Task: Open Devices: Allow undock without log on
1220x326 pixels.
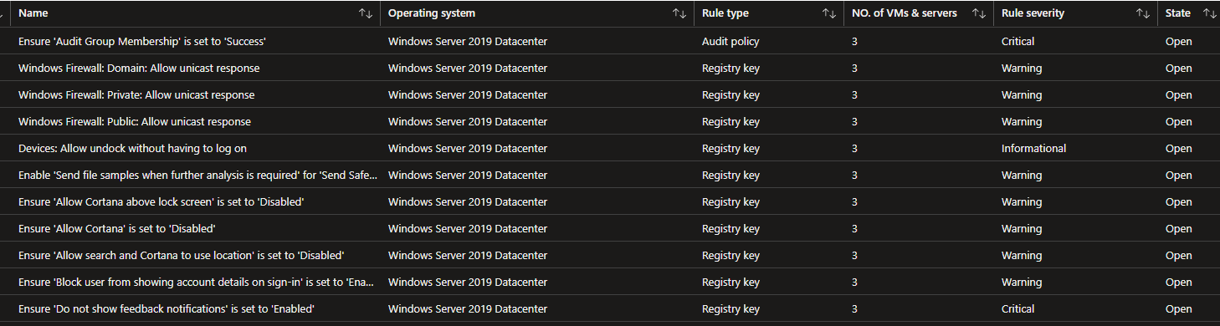Action: (132, 148)
